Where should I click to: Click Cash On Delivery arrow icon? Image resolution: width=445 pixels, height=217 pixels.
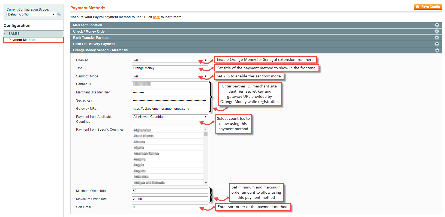(x=437, y=44)
